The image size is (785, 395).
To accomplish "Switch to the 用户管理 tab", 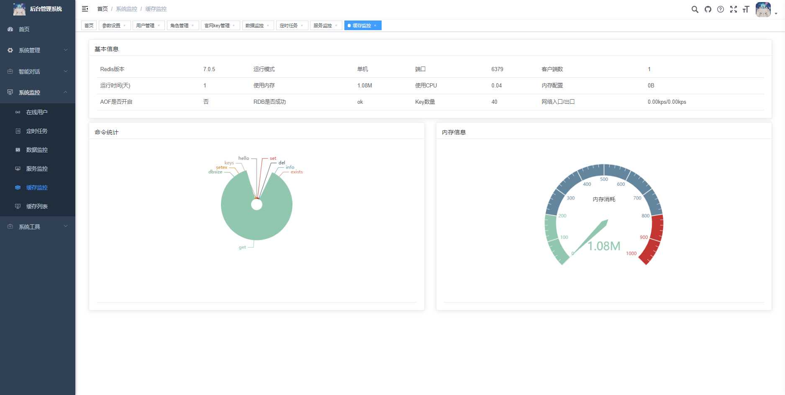I will [146, 26].
